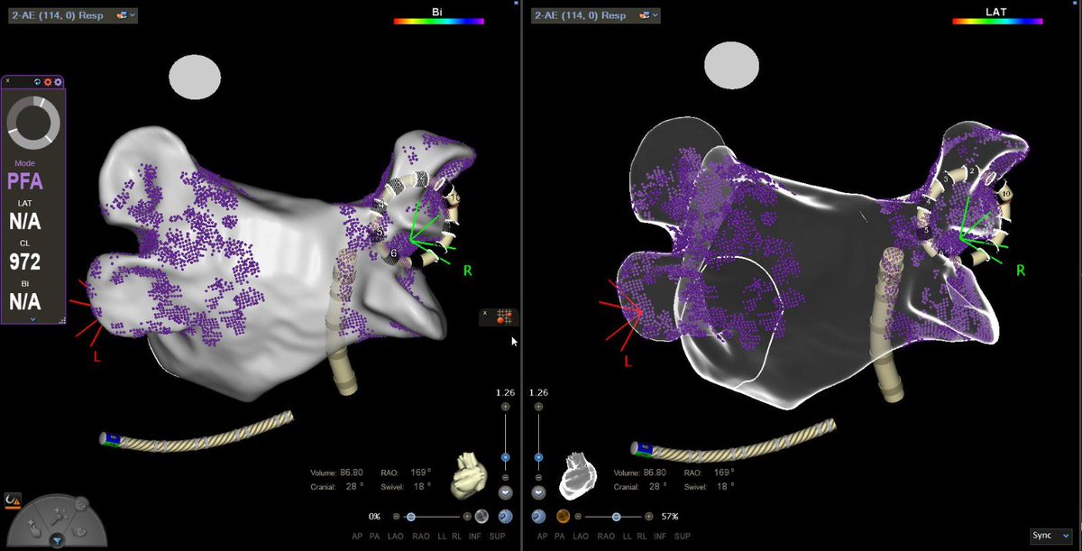This screenshot has width=1082, height=551.
Task: Click the 57% transparency value
Action: (x=668, y=517)
